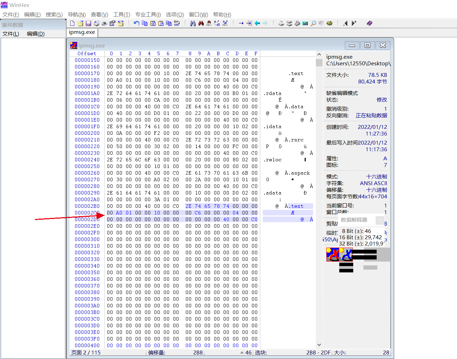Navigate Forward with pale right arrow

pyautogui.click(x=265, y=23)
